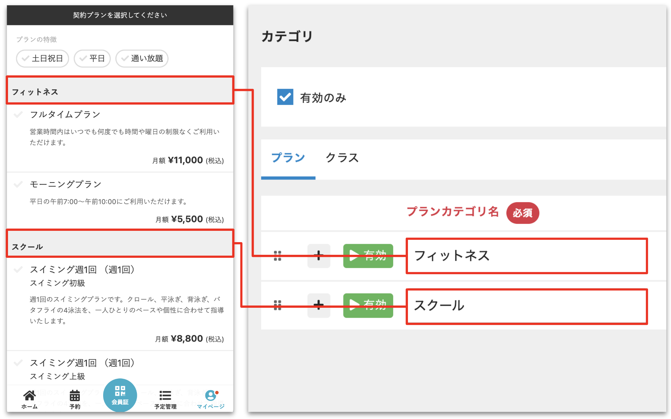Switch to the クラス tab

coord(342,158)
